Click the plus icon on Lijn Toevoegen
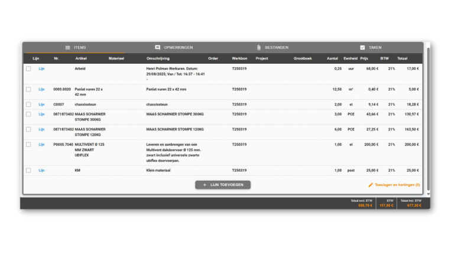The width and height of the screenshot is (454, 255). (x=205, y=185)
